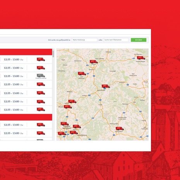
Task: Click Hann. Münden label on map
Action: pos(99,59)
